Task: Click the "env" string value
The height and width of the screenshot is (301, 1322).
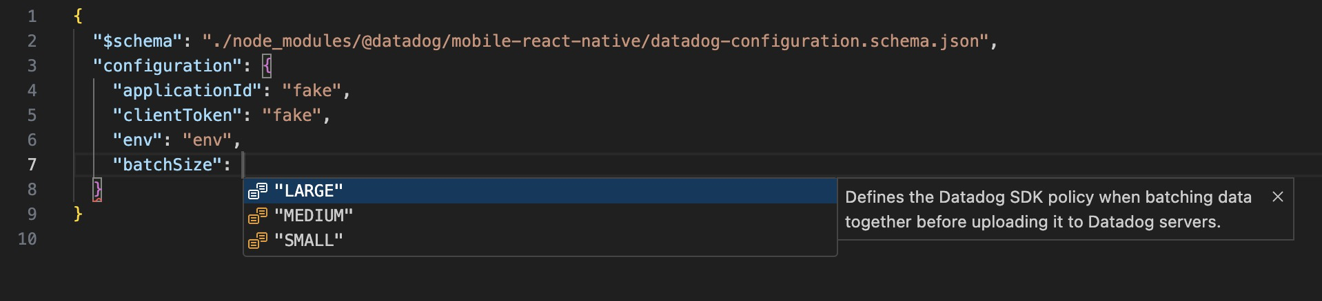Action: coord(207,140)
